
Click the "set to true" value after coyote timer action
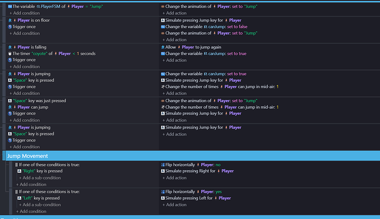(x=236, y=54)
